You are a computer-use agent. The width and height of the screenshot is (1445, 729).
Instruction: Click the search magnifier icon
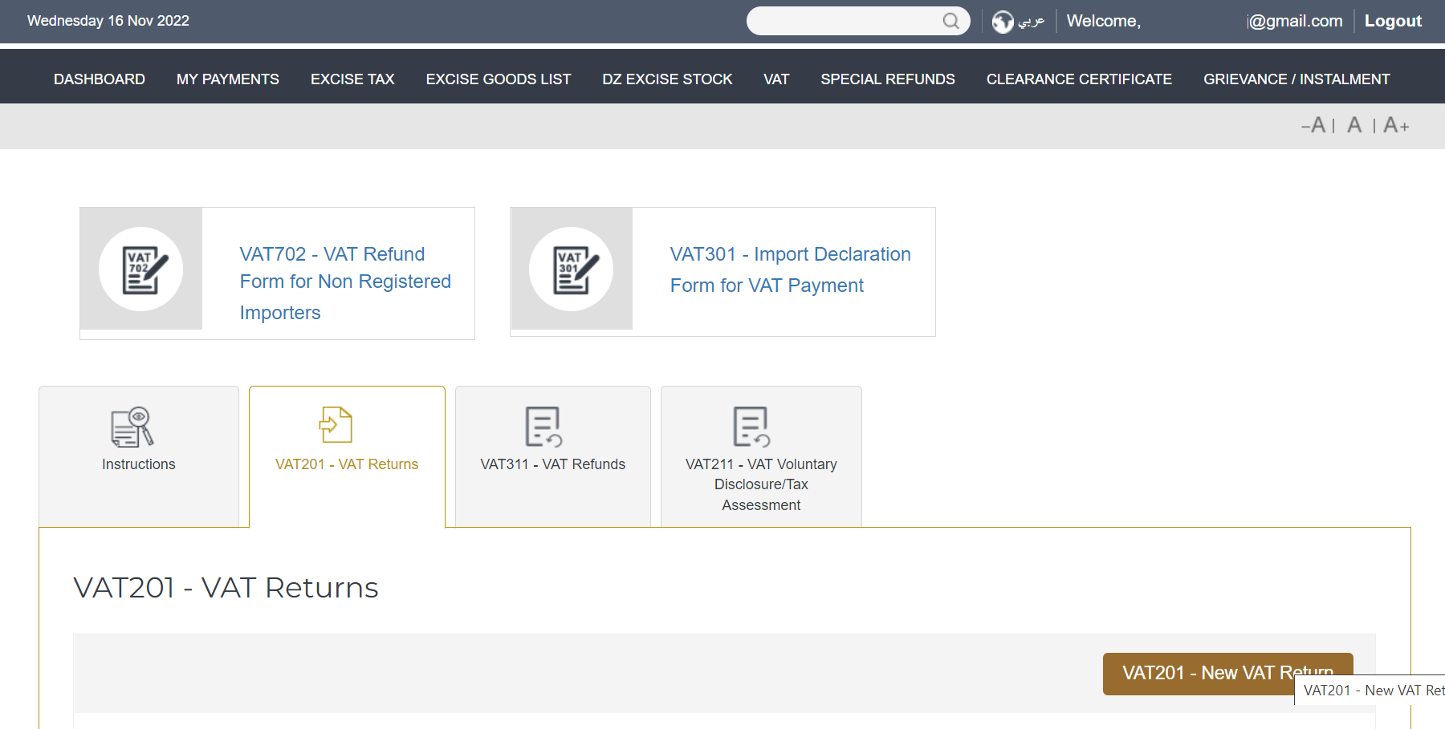(951, 21)
